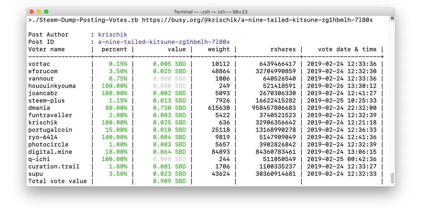Click the Post Author value krischik
Viewport: 424px width, 220px height.
[x=113, y=35]
